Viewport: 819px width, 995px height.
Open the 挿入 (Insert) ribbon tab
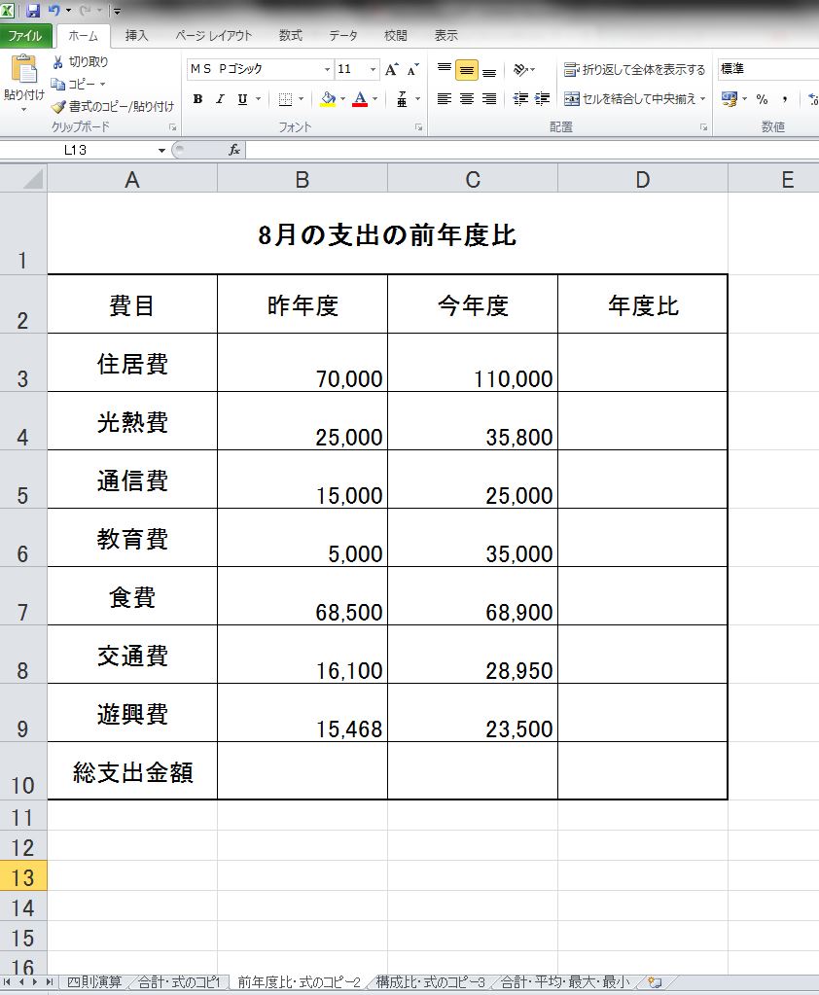click(x=137, y=36)
